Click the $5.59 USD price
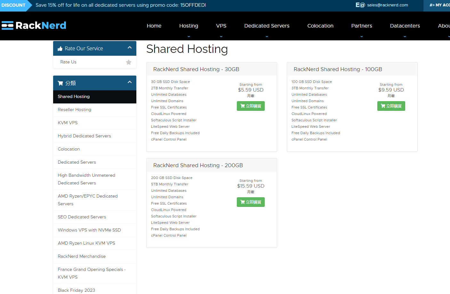This screenshot has height=294, width=450. tap(251, 90)
